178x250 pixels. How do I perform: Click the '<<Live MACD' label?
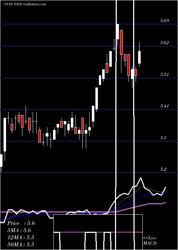[150, 240]
